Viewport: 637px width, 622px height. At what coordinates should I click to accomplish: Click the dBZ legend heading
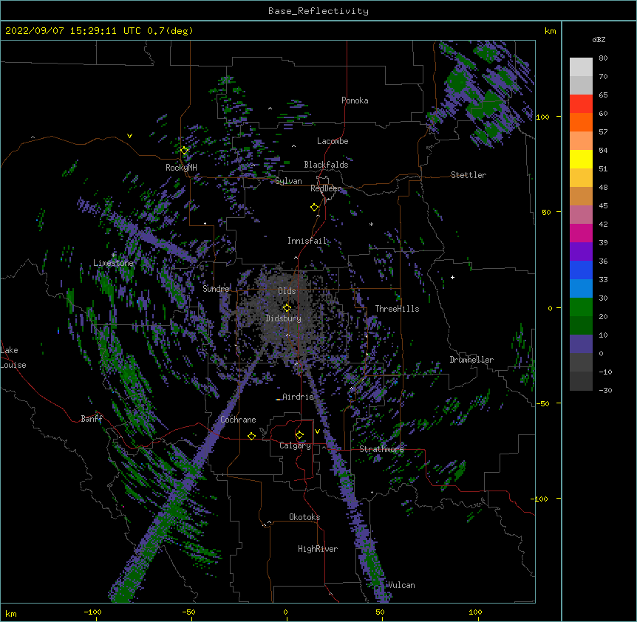(x=599, y=40)
